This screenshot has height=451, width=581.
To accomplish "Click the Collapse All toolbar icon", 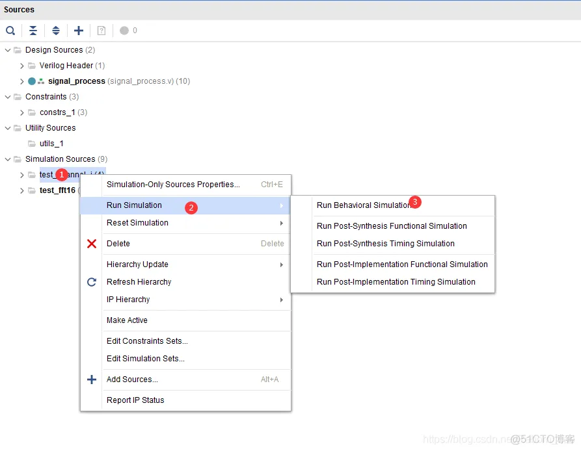I will [33, 31].
